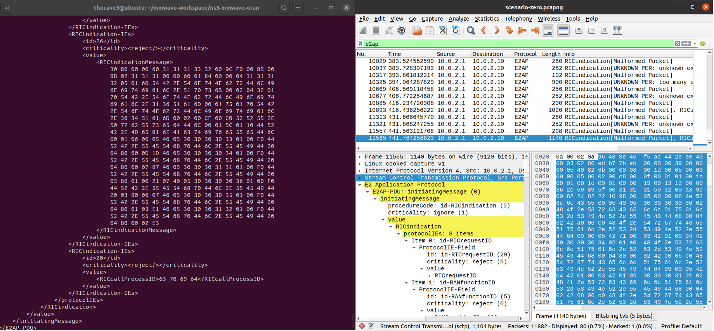Open the display filter history dropdown

coord(695,44)
